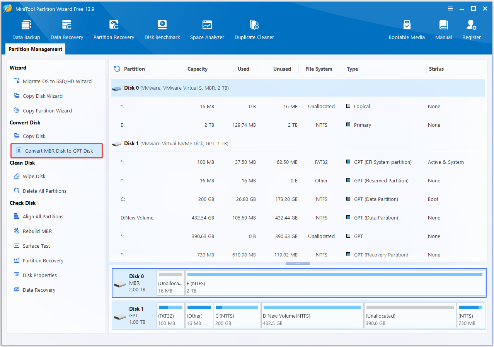Select Align All Partitions
The width and height of the screenshot is (494, 347).
(x=38, y=216)
